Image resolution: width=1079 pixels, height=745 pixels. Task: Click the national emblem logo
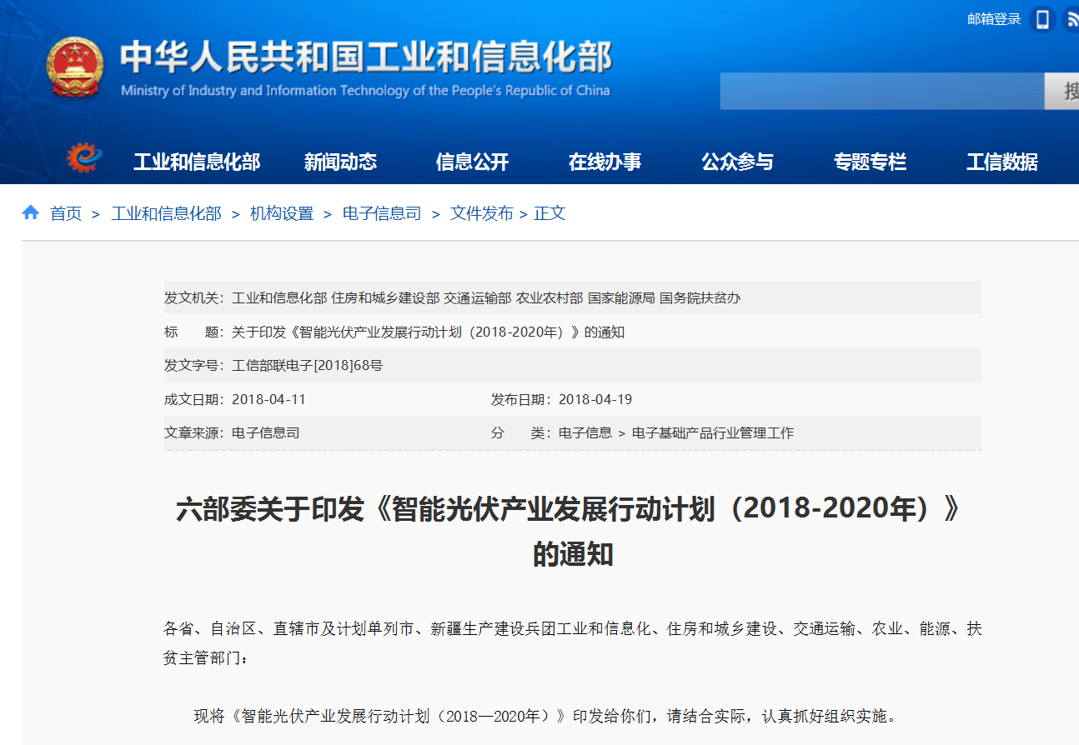(76, 68)
